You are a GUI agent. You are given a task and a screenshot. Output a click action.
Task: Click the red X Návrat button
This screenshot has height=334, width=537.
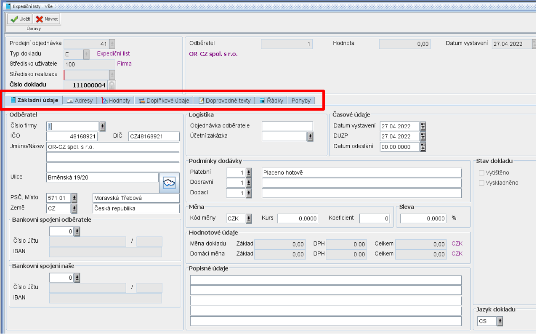point(47,19)
